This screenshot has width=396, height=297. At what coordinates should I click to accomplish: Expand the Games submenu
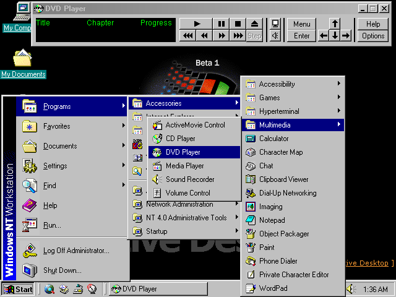(x=293, y=98)
